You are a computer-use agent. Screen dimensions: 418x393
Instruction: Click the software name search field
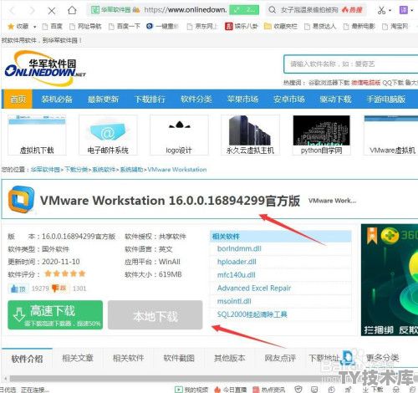[350, 64]
